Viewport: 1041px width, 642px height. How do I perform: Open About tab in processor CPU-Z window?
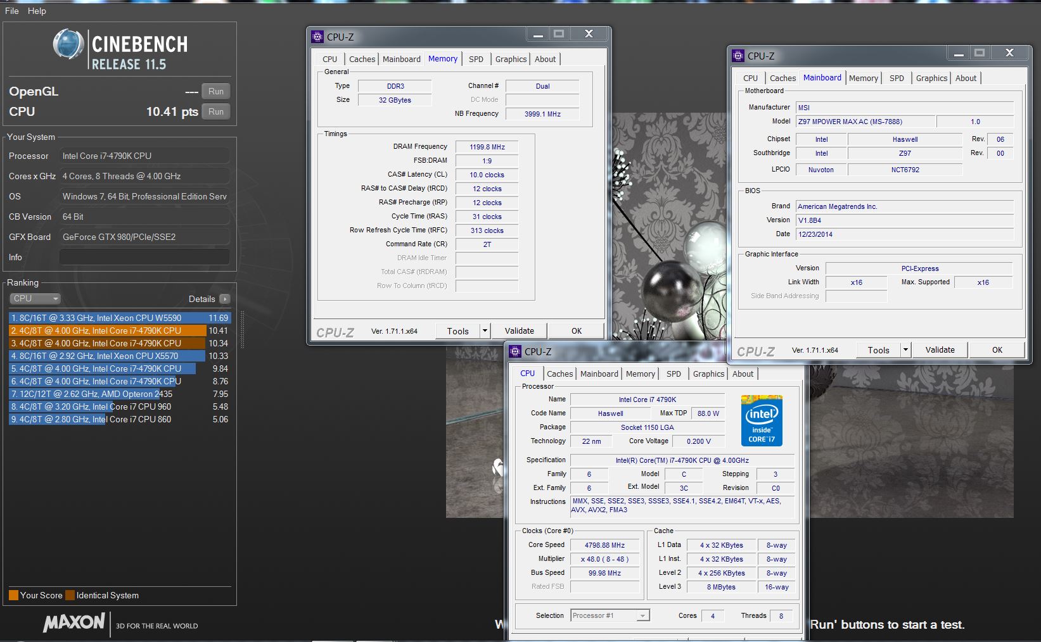click(743, 374)
